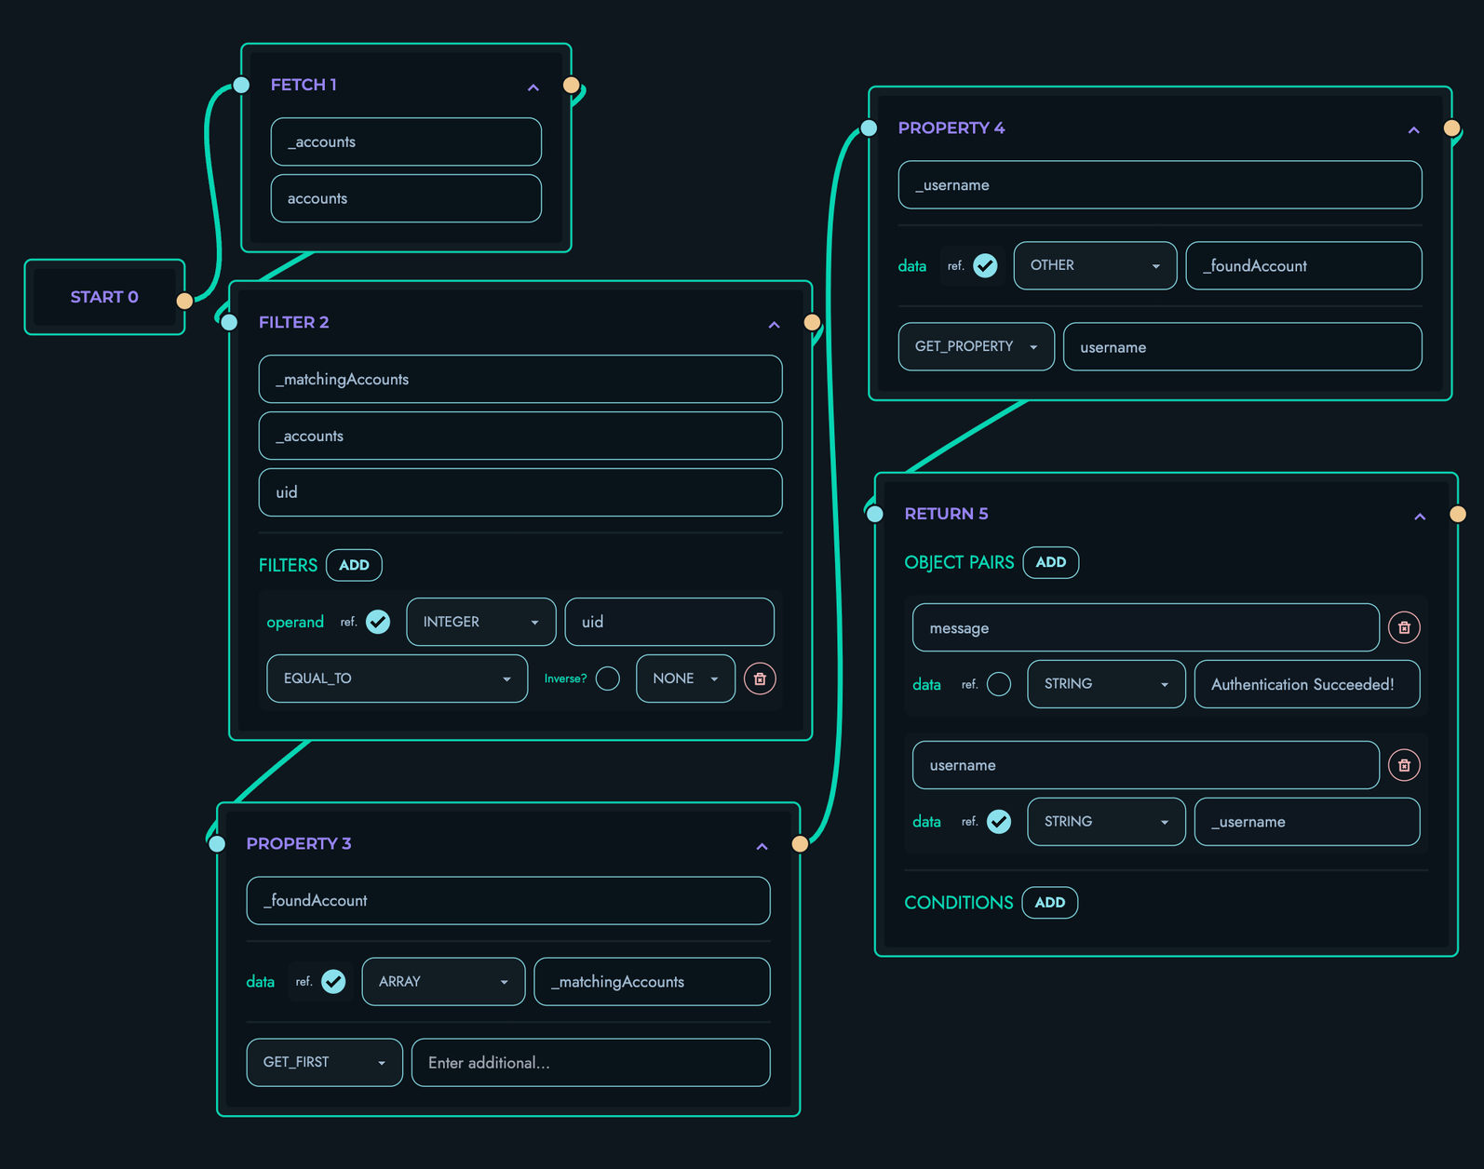Click PROPERTY 4 input connector dot
The height and width of the screenshot is (1169, 1484).
[869, 128]
